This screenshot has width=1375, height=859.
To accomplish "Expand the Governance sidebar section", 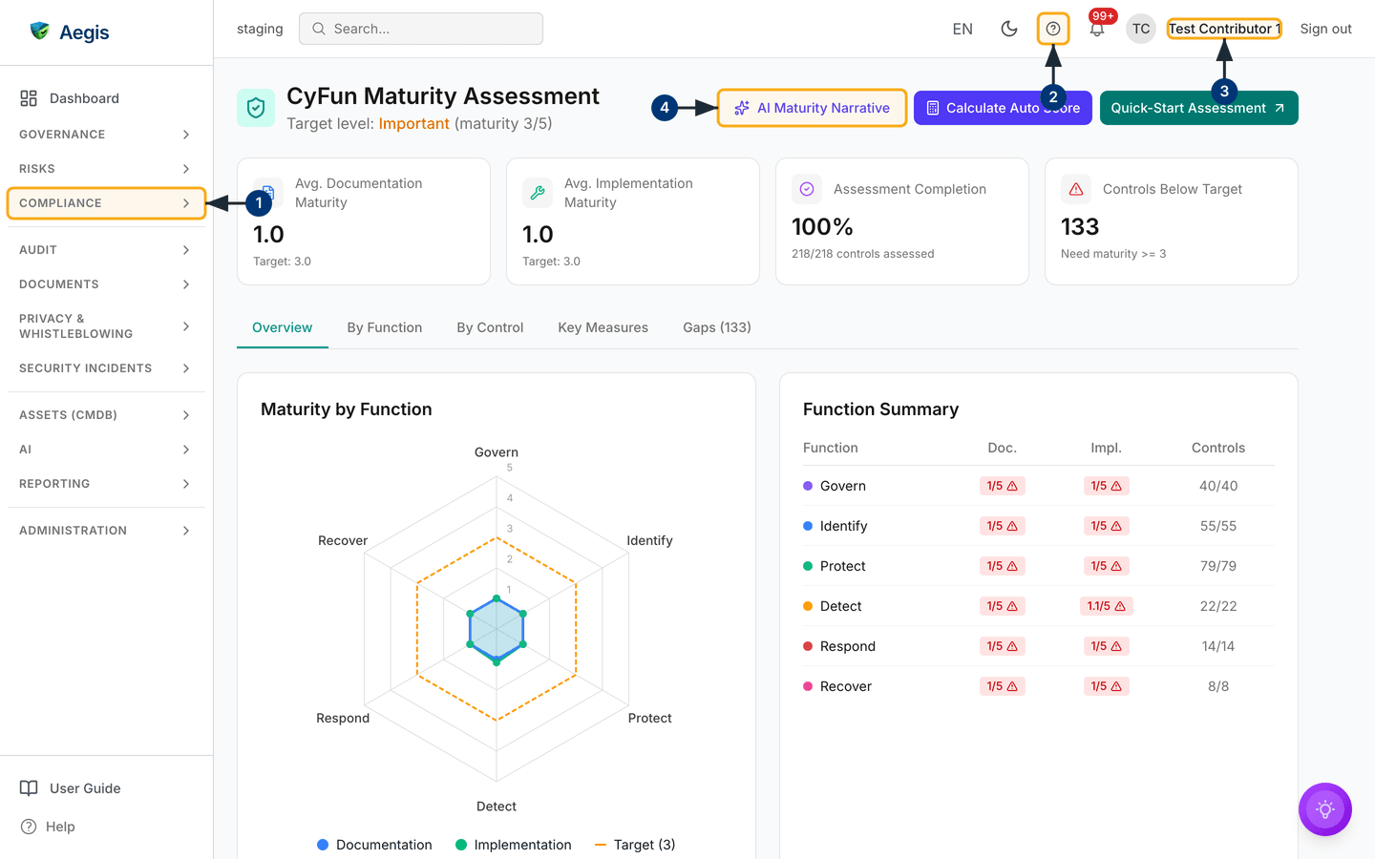I will pos(105,135).
